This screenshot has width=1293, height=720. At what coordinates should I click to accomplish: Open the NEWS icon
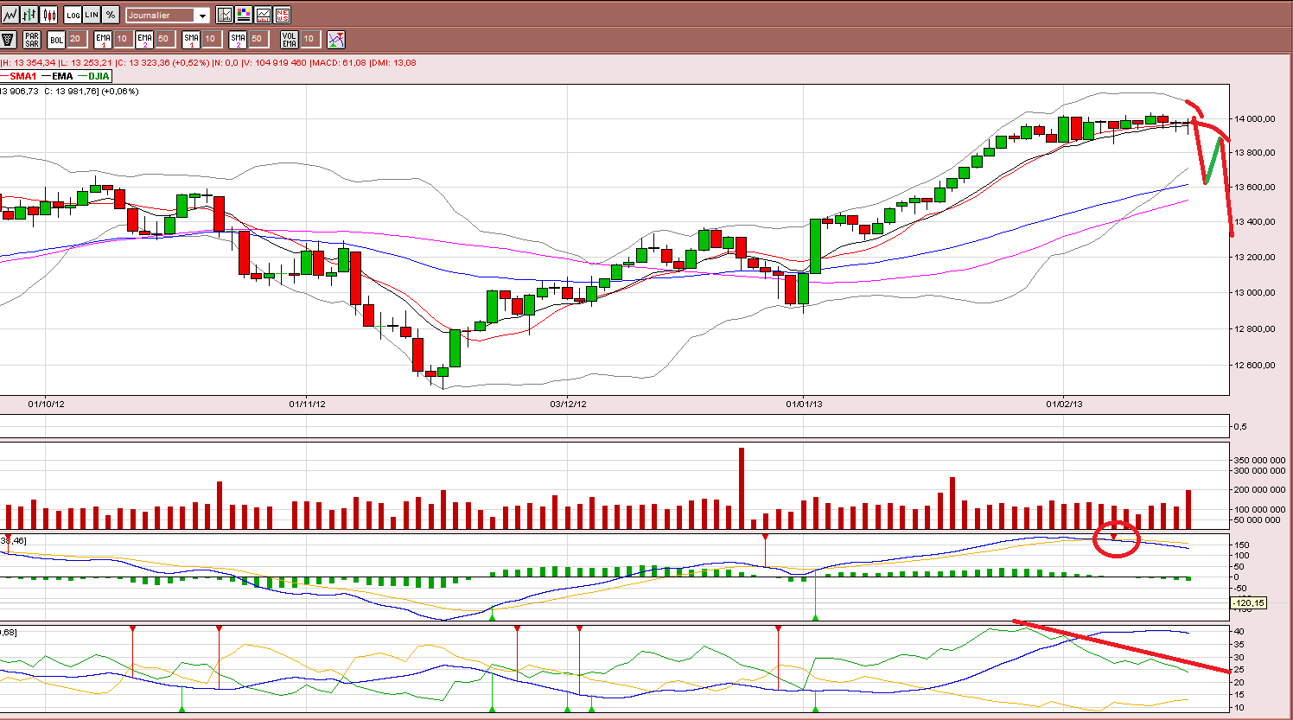(x=282, y=15)
